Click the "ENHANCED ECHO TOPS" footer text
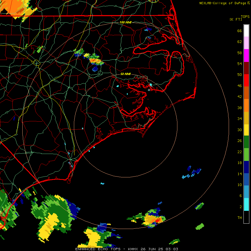 (98, 249)
